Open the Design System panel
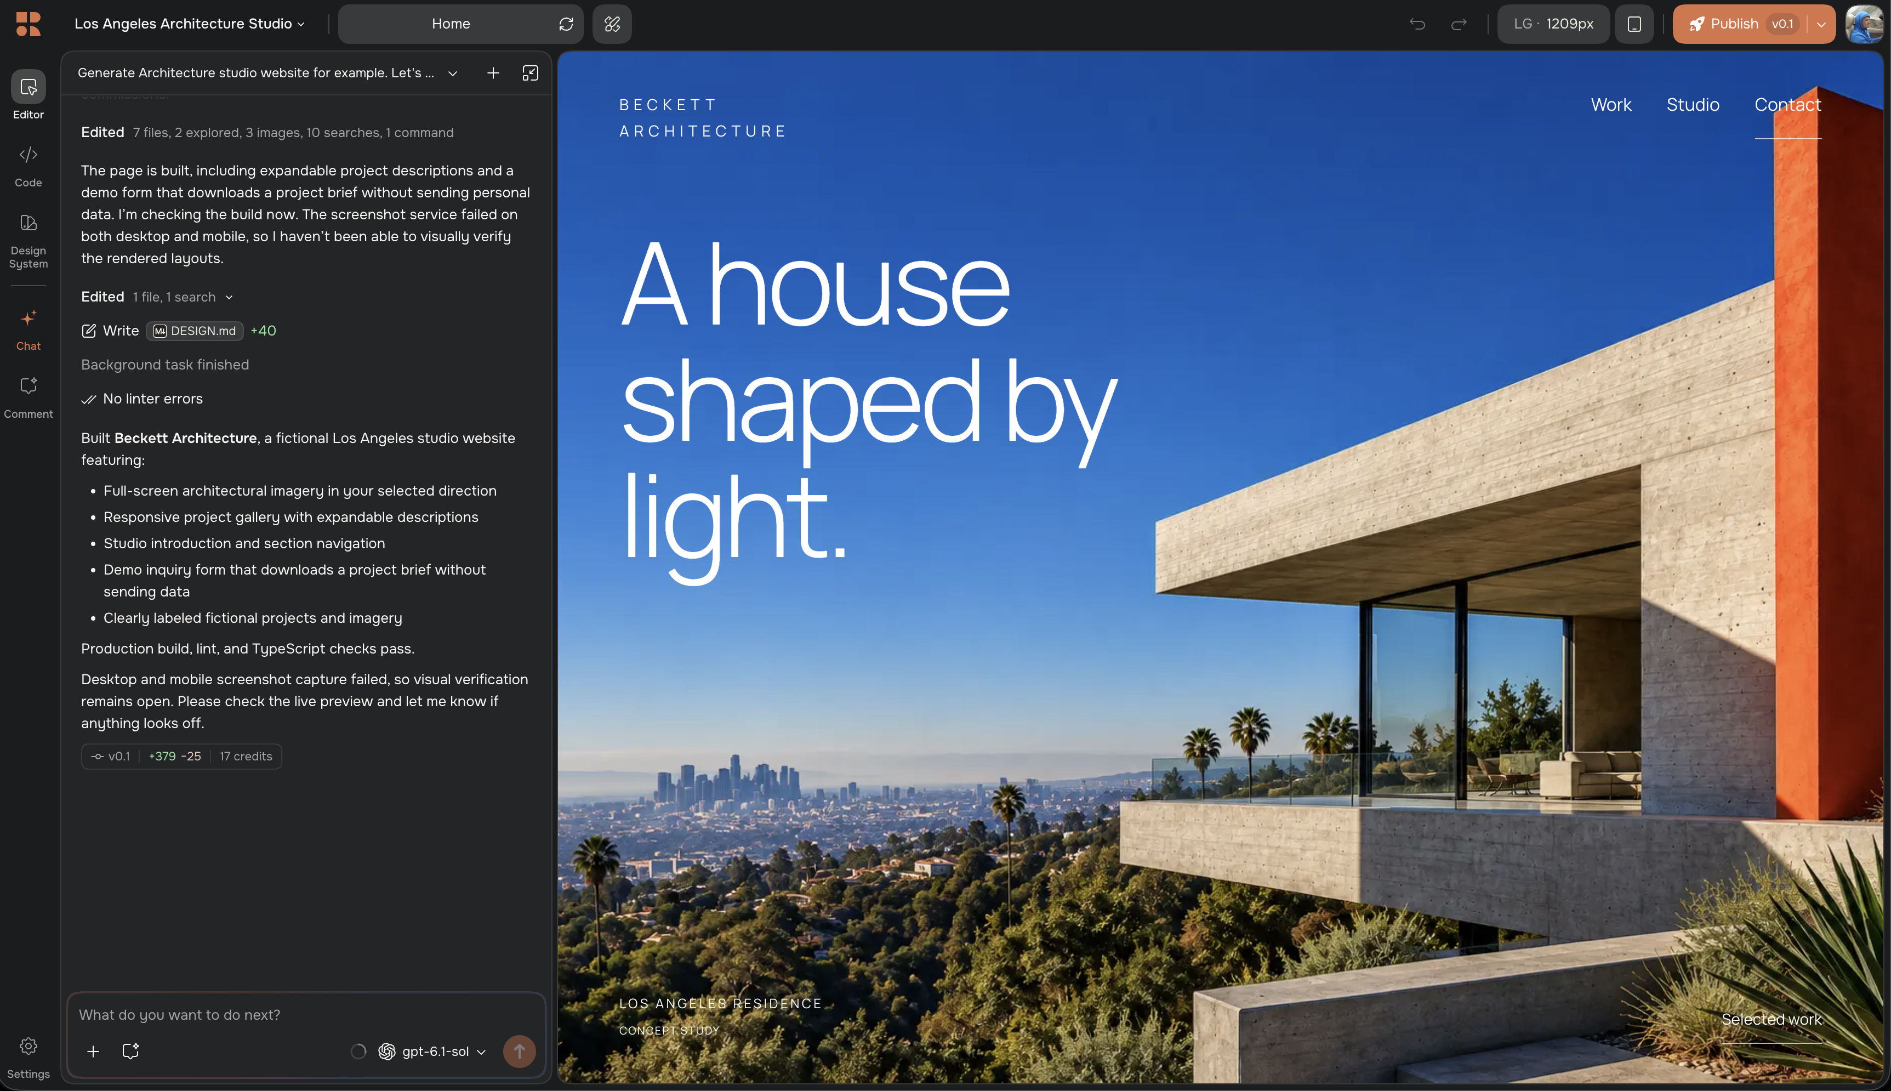Image resolution: width=1891 pixels, height=1091 pixels. coord(29,241)
